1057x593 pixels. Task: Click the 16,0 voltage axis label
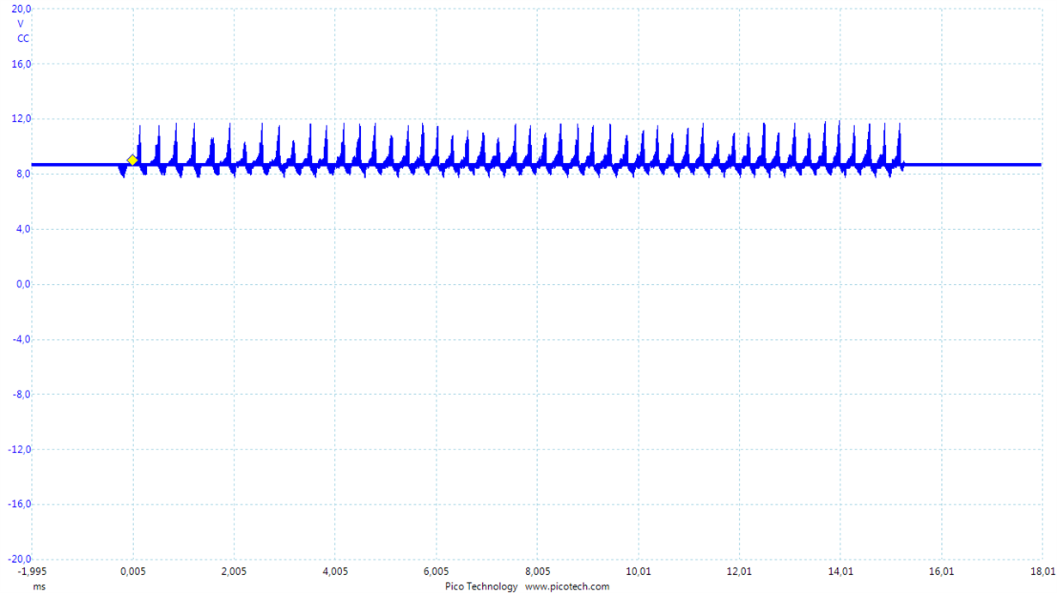tap(21, 64)
